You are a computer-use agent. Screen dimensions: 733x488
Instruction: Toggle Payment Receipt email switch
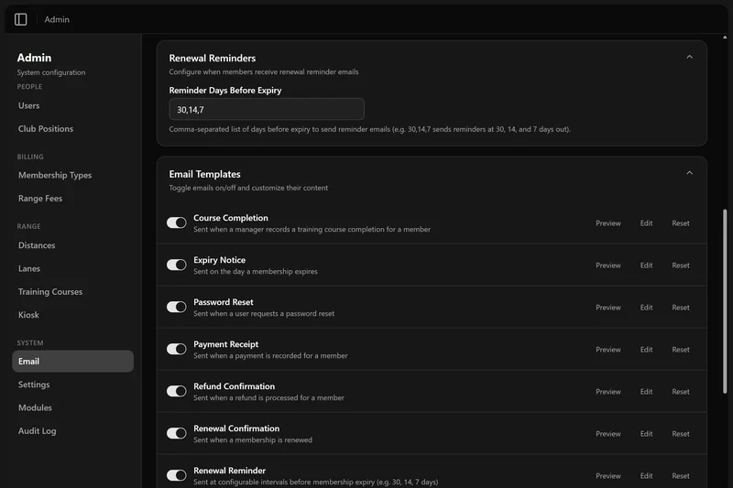tap(176, 349)
